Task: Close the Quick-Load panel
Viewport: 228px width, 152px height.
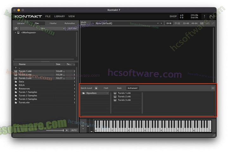Action: 213,88
